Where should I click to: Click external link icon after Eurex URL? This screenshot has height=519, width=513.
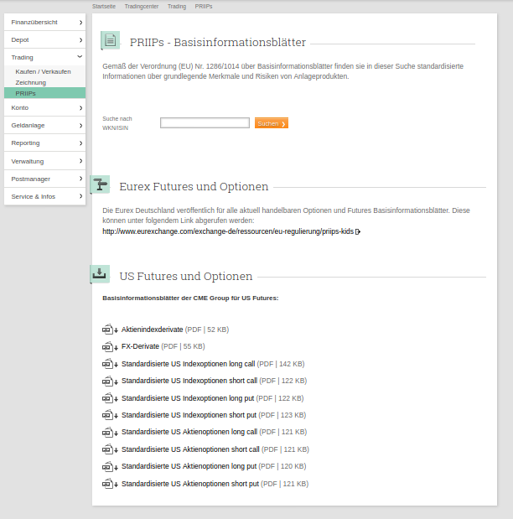pyautogui.click(x=358, y=231)
